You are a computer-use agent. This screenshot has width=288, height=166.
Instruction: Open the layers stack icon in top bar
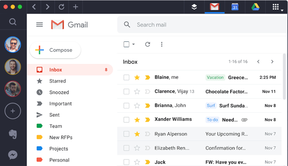194,7
